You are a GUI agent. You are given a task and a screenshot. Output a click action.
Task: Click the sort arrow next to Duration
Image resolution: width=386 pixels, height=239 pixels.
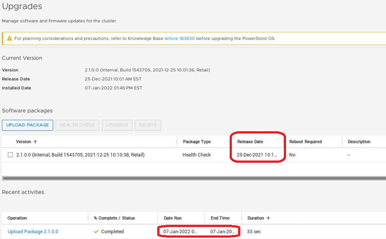(268, 218)
